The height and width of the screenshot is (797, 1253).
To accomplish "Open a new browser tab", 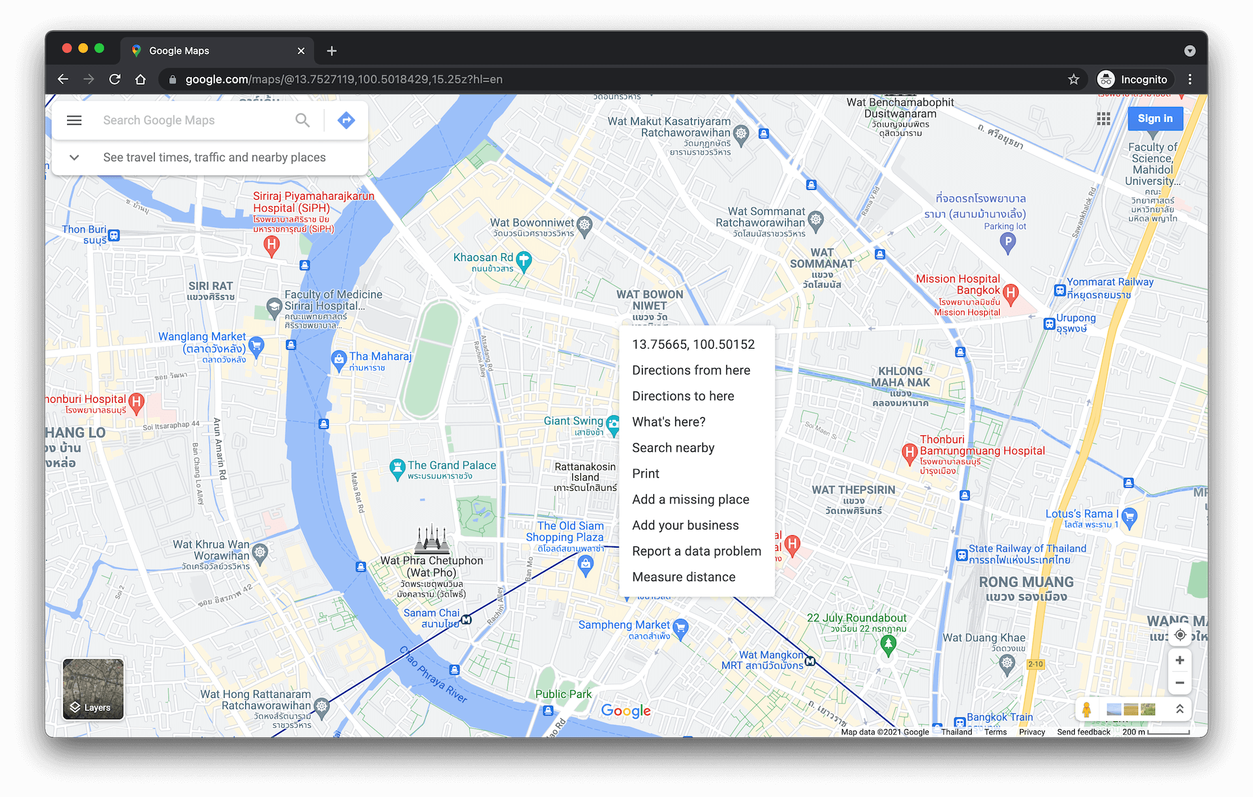I will (332, 51).
